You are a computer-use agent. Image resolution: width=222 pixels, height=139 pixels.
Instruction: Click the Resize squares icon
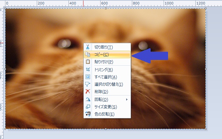pyautogui.click(x=88, y=107)
